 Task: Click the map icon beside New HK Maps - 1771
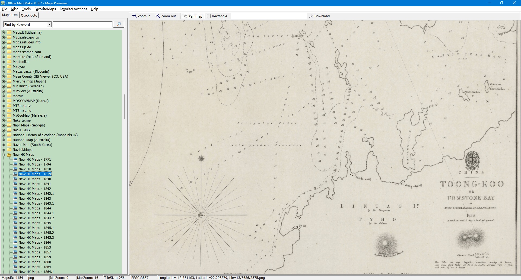15,160
